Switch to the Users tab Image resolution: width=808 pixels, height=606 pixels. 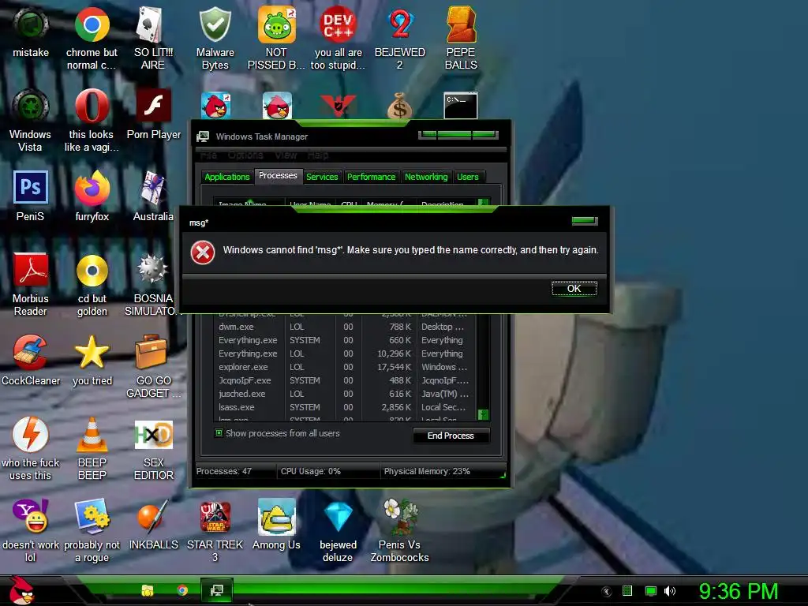pos(468,177)
